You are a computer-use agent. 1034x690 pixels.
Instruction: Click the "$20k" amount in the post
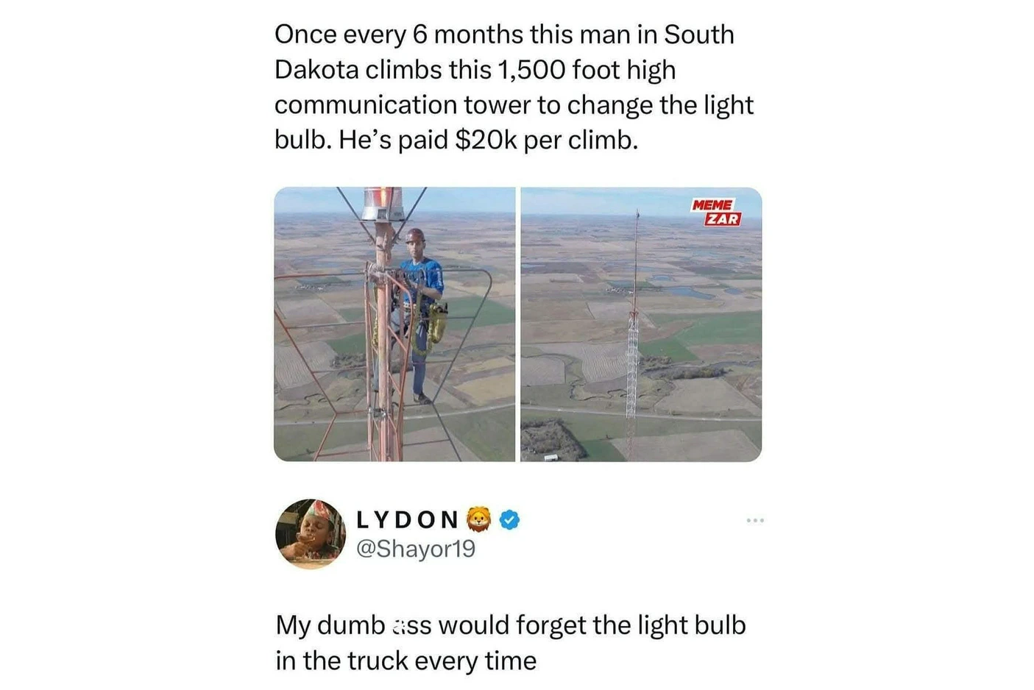click(486, 140)
